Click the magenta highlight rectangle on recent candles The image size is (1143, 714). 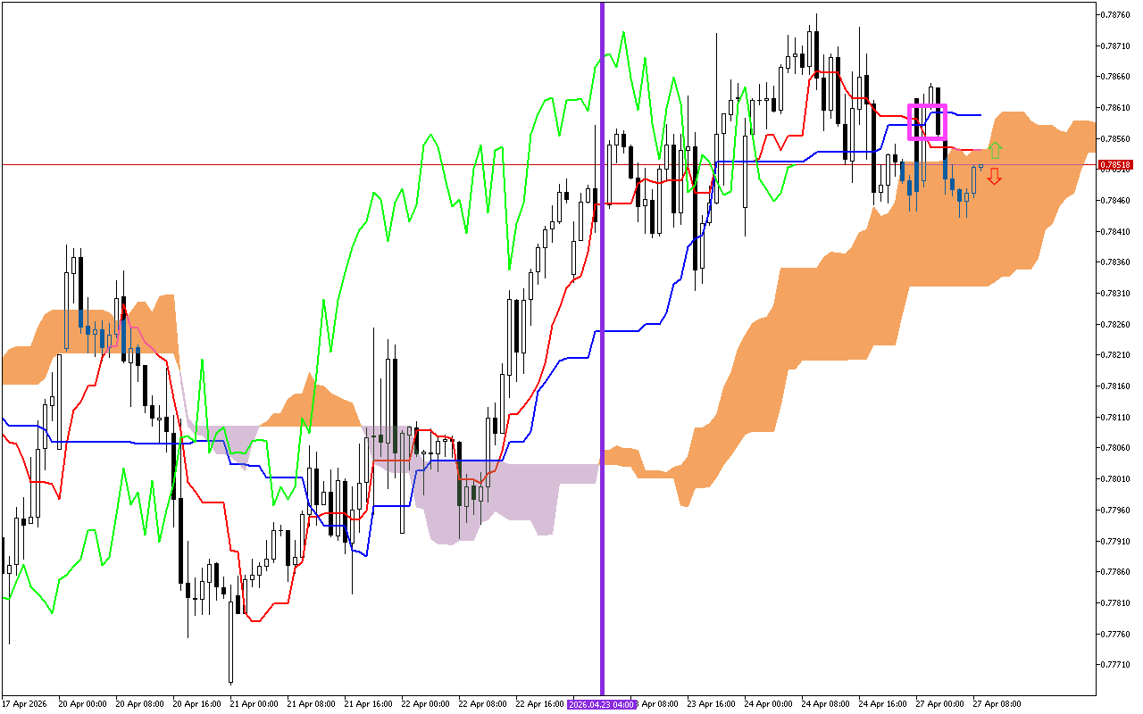[x=928, y=120]
